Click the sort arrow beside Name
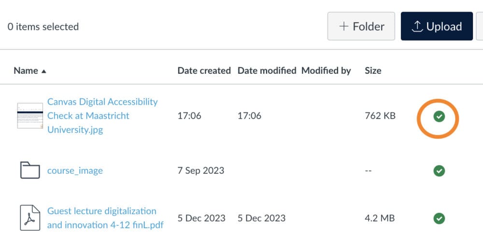Viewport: 483px width, 250px height. (x=44, y=71)
